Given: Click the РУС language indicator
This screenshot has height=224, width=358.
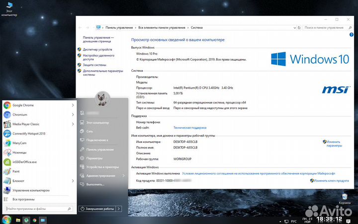Looking at the screenshot, I should coord(294,221).
